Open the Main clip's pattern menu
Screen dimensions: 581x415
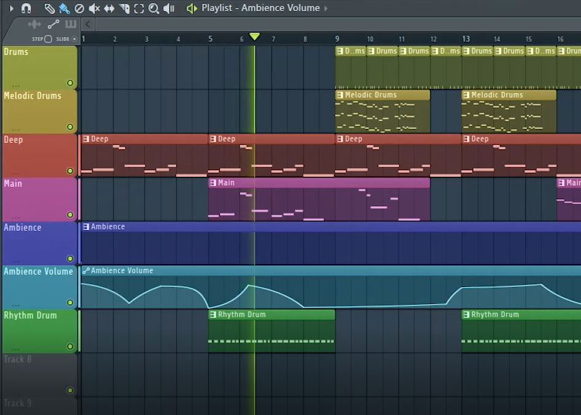213,182
